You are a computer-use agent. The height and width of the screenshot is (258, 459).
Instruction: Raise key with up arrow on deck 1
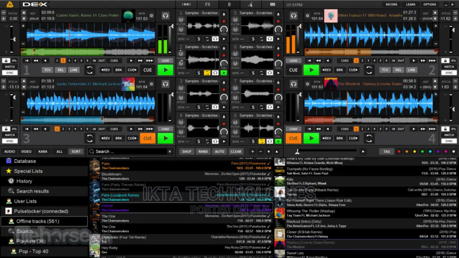(x=24, y=13)
